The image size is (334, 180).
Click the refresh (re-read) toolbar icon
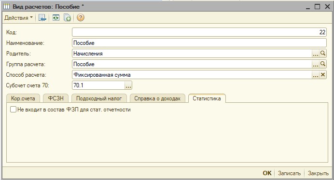click(x=56, y=18)
